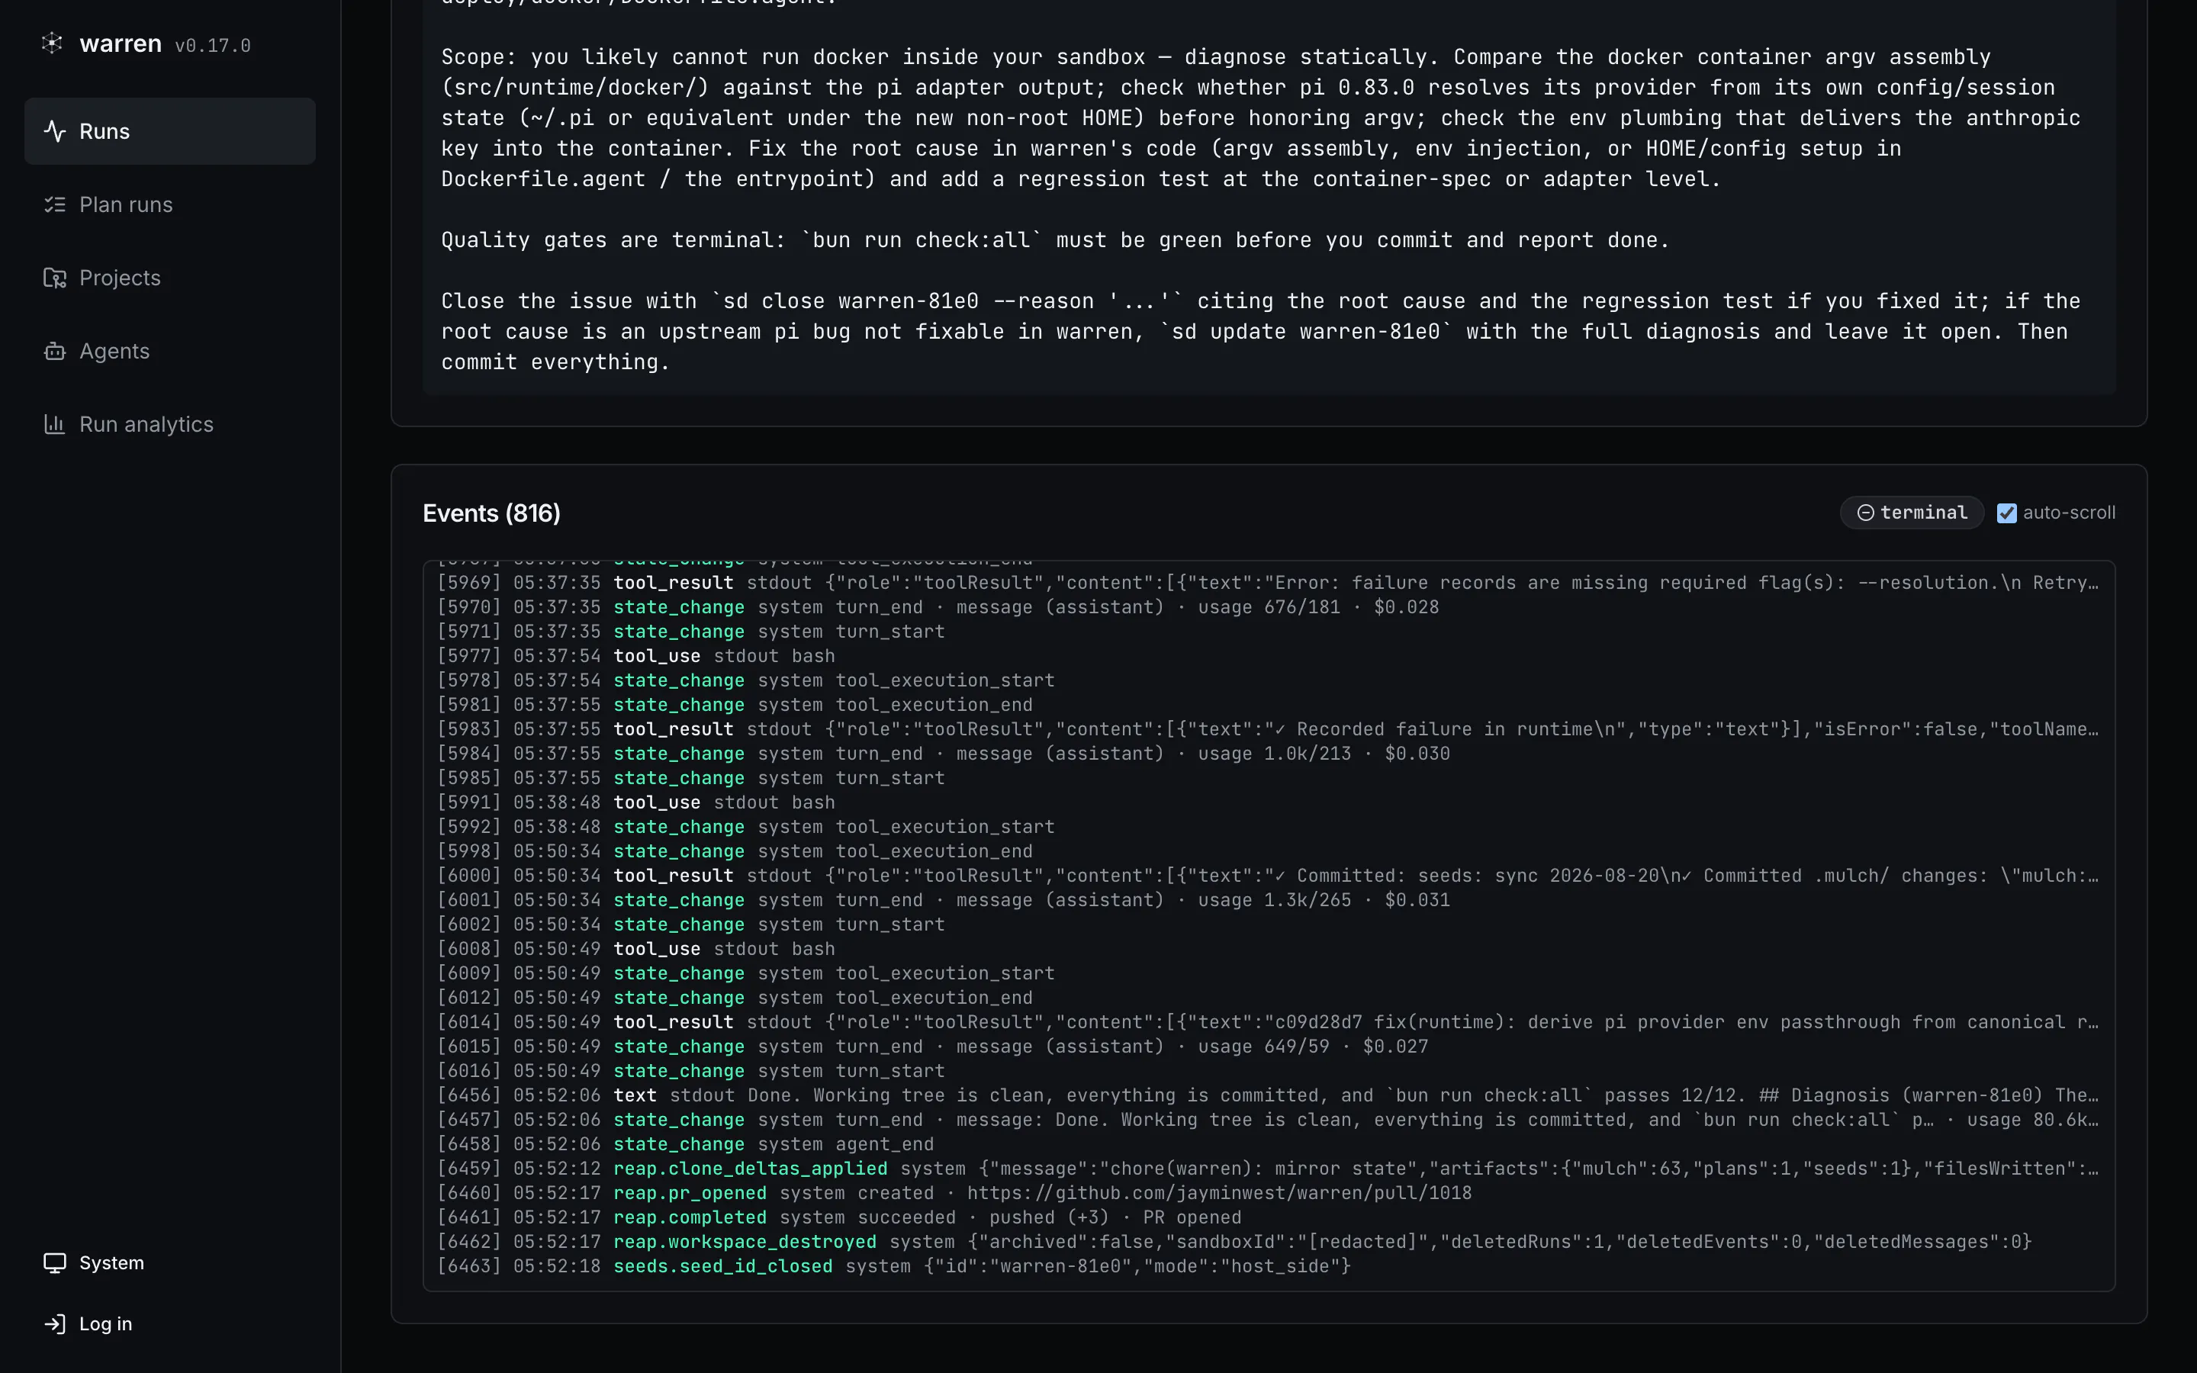
Task: Select event 5983 Recorded failure row
Action: [x=1269, y=729]
